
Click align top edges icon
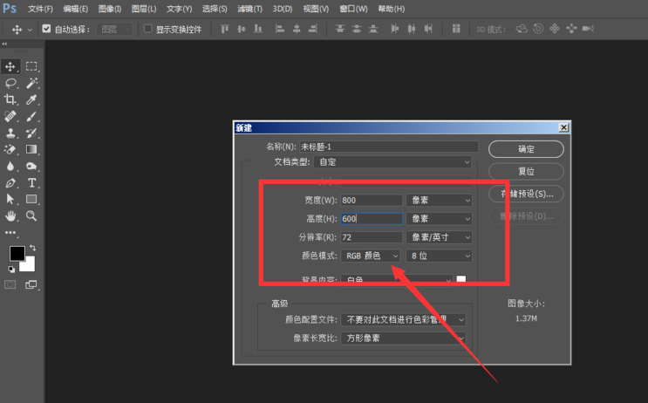click(x=225, y=29)
